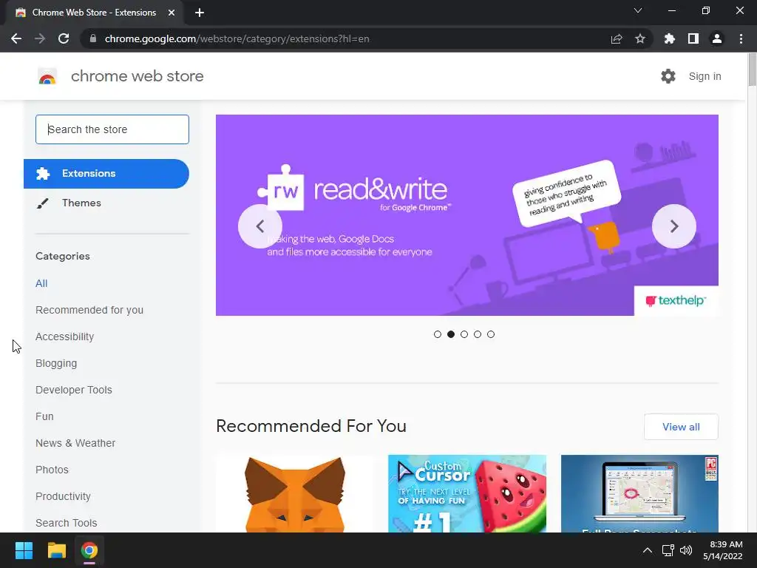The height and width of the screenshot is (568, 757).
Task: Open File Explorer from taskbar
Action: [56, 550]
